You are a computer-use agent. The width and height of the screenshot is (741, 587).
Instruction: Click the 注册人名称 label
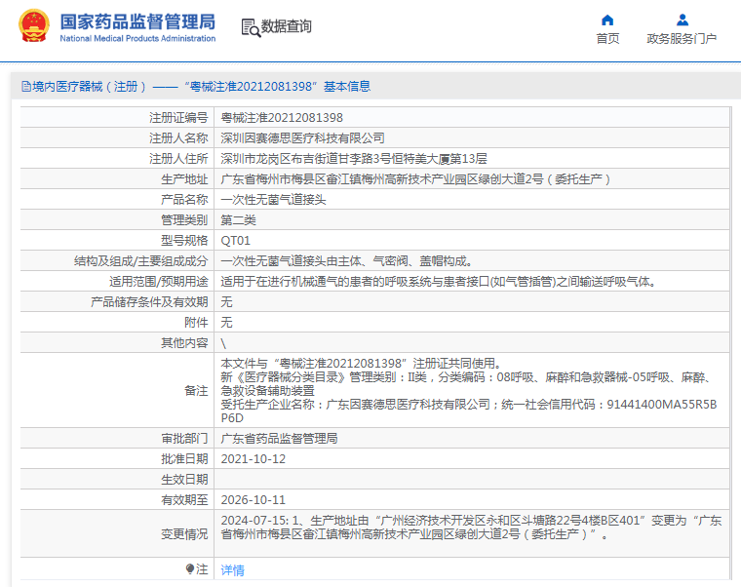(178, 138)
